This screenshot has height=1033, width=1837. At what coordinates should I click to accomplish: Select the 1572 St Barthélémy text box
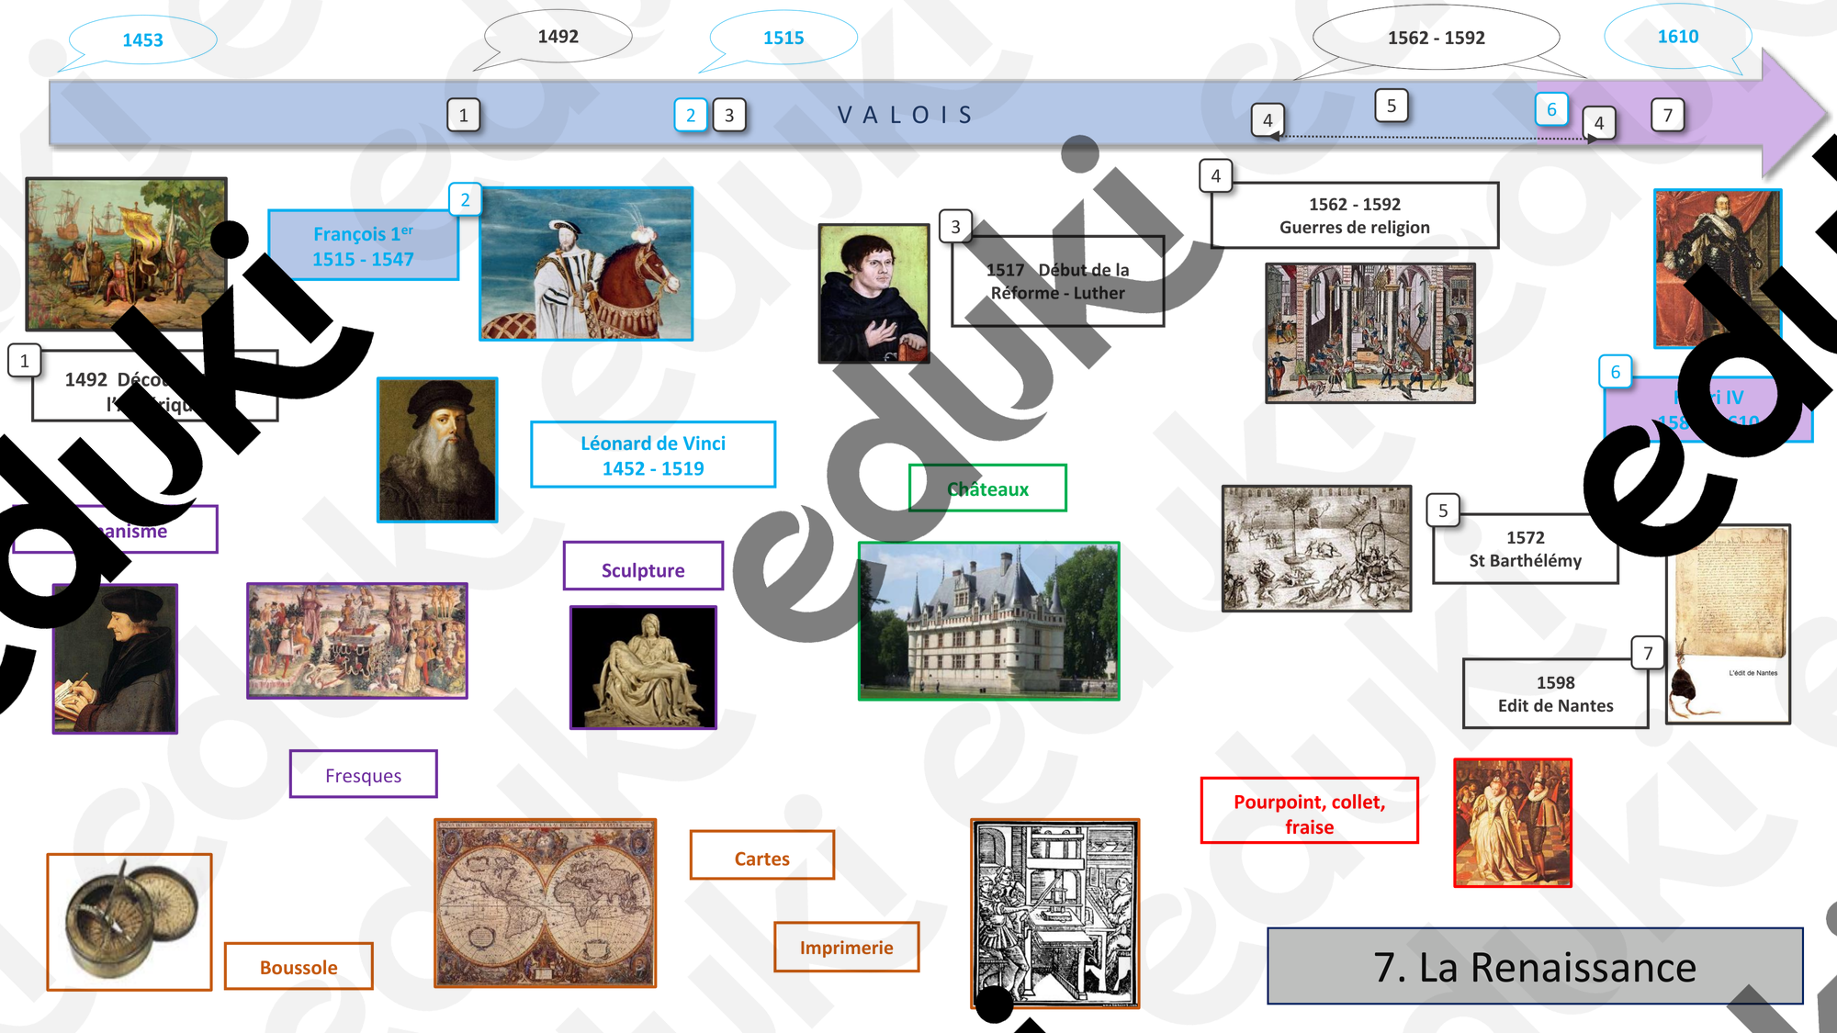pyautogui.click(x=1526, y=549)
